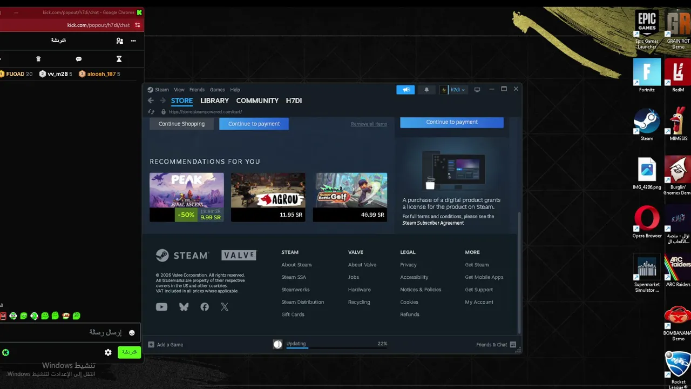Open the View menu in Steam
This screenshot has width=691, height=389.
[179, 90]
